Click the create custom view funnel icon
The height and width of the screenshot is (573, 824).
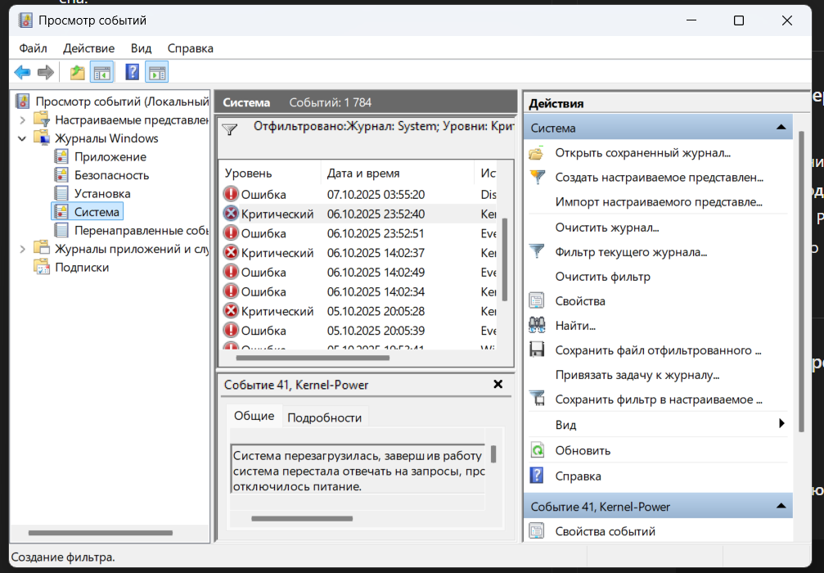pyautogui.click(x=537, y=177)
